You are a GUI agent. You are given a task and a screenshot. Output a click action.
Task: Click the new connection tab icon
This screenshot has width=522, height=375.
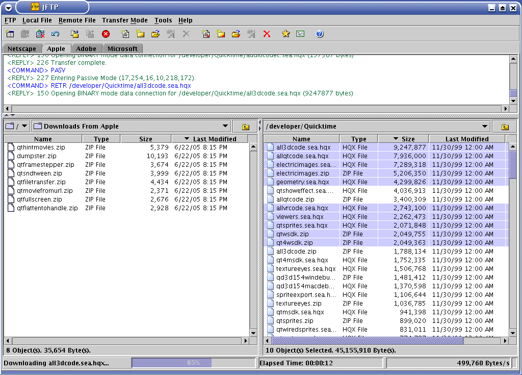[x=10, y=34]
